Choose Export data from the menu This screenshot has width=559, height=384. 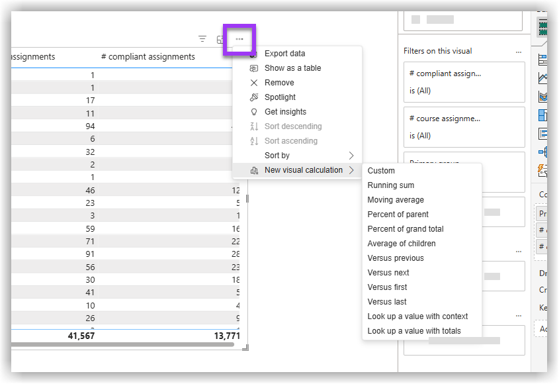[286, 53]
